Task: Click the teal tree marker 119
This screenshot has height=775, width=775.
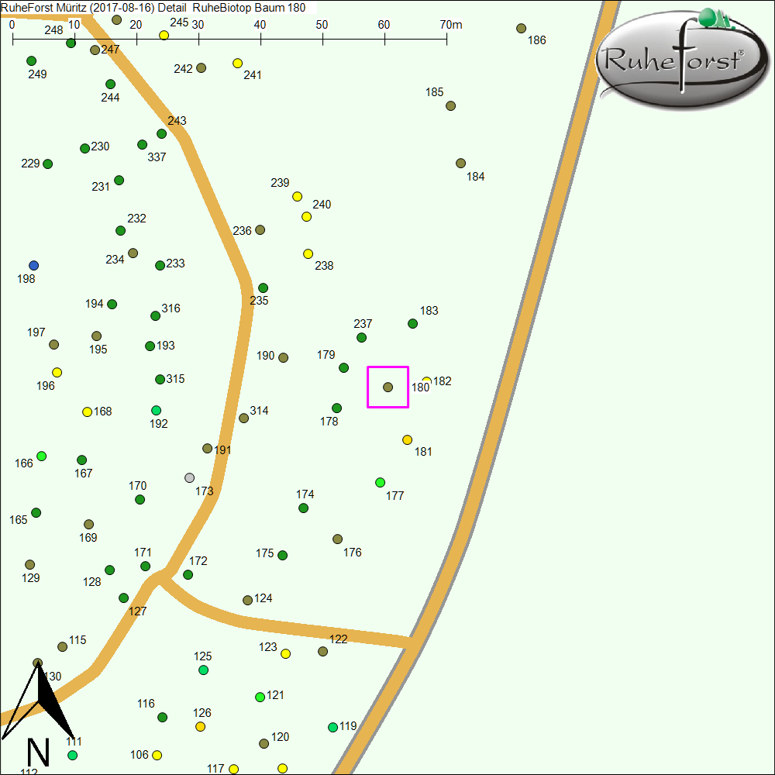Action: click(332, 727)
